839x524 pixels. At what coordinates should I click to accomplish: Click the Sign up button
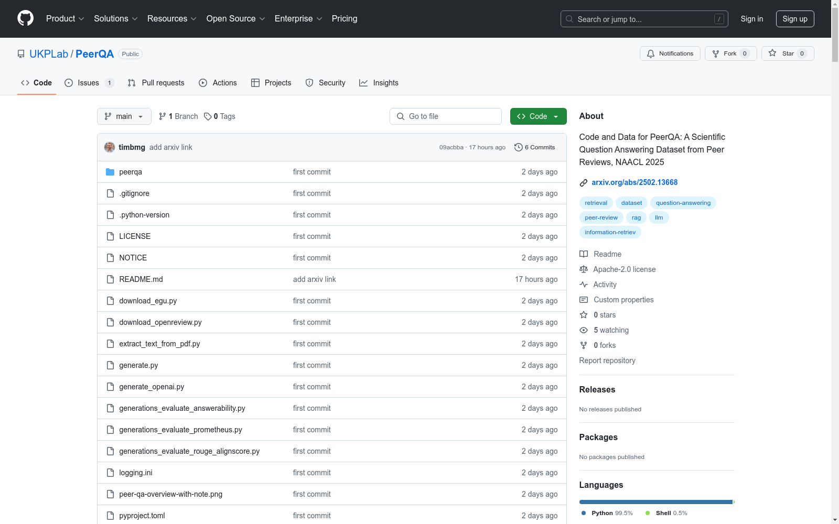(795, 19)
